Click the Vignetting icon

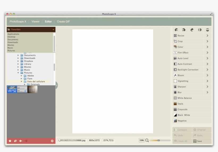[175, 81]
